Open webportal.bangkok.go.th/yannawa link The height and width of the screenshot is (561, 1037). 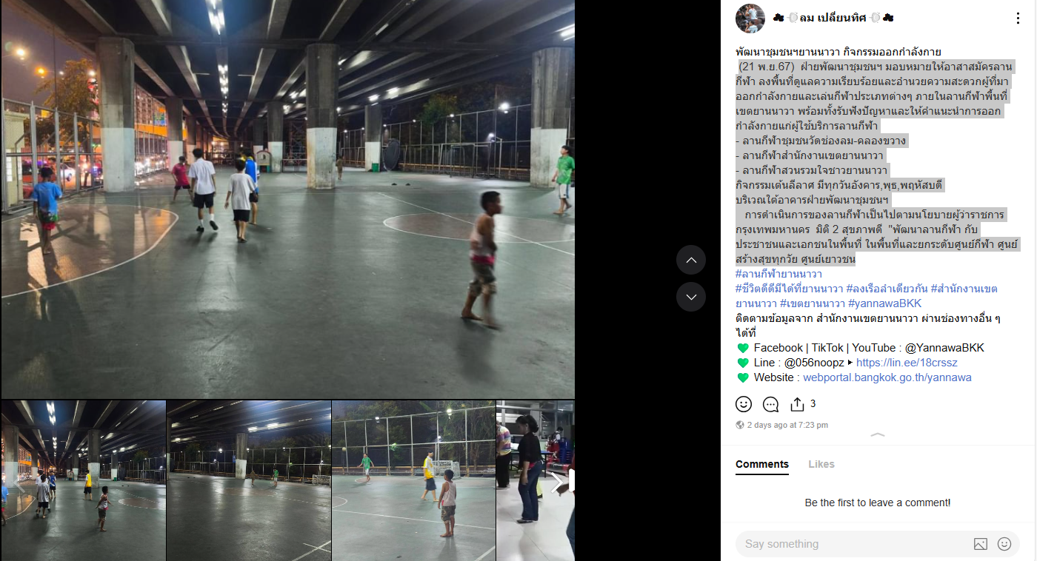(887, 377)
